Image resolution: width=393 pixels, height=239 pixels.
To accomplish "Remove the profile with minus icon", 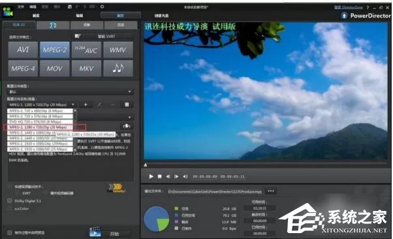I will [x=113, y=104].
